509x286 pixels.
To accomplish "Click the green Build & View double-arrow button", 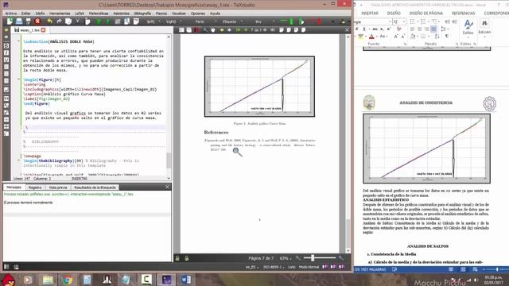I will click(x=99, y=21).
